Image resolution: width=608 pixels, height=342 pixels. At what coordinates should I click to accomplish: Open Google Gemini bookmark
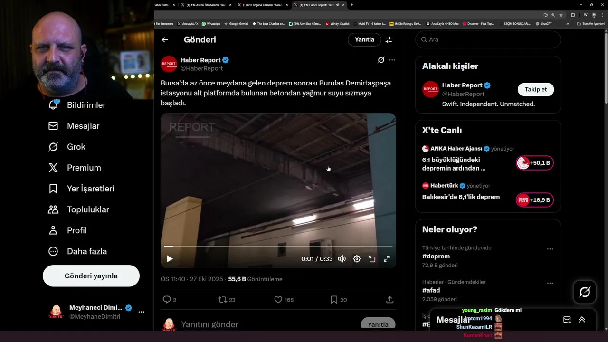pos(236,23)
